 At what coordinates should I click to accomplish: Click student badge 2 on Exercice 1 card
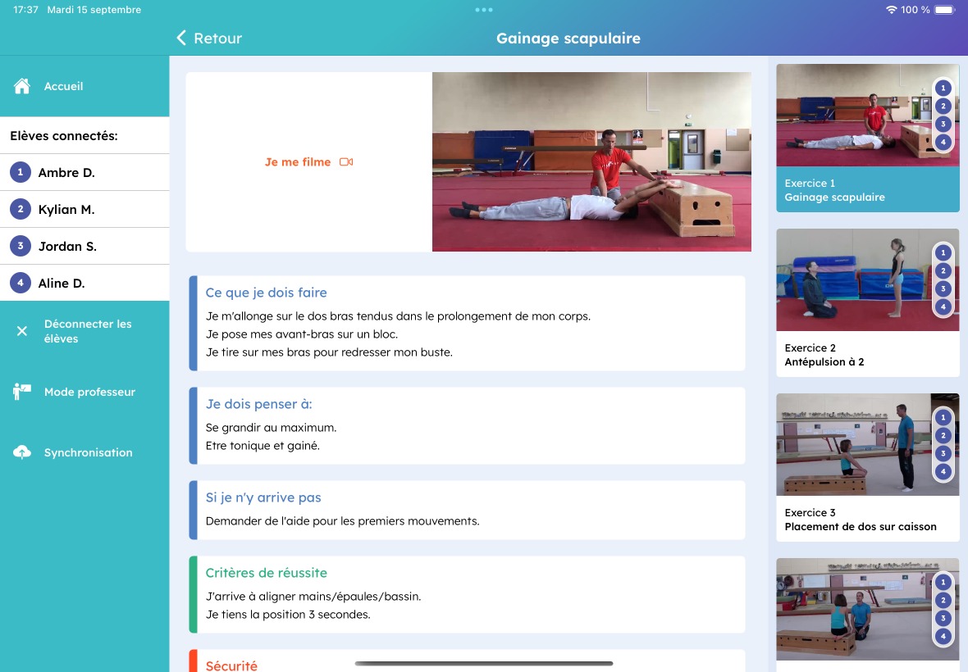tap(943, 106)
